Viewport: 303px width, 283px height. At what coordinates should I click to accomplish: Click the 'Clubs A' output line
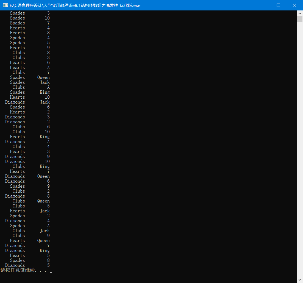[x=31, y=87]
